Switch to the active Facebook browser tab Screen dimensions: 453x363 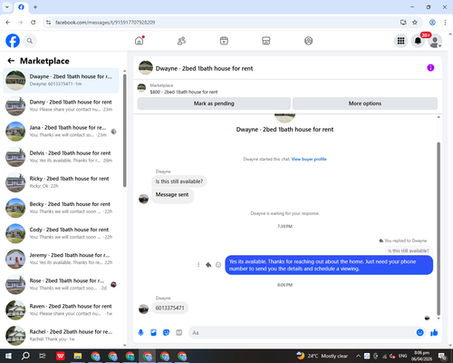coord(21,7)
